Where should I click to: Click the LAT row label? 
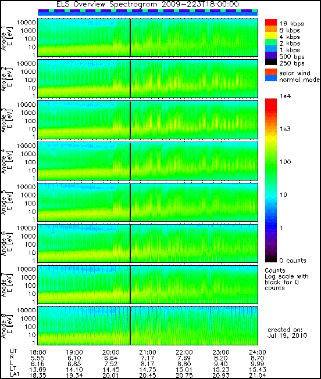15,374
